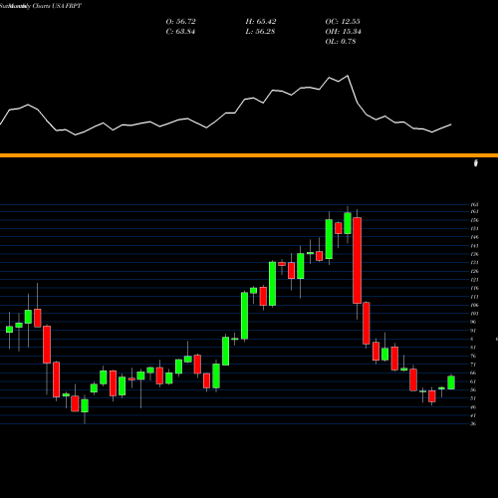This screenshot has width=498, height=498.
Task: Click the 96 label on price axis
Action: (x=473, y=322)
